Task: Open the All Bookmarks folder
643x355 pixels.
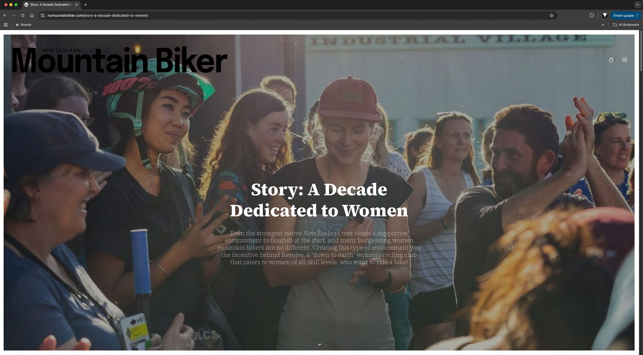Action: click(x=626, y=25)
